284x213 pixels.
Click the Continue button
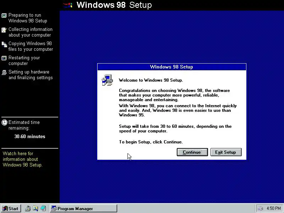(x=192, y=152)
